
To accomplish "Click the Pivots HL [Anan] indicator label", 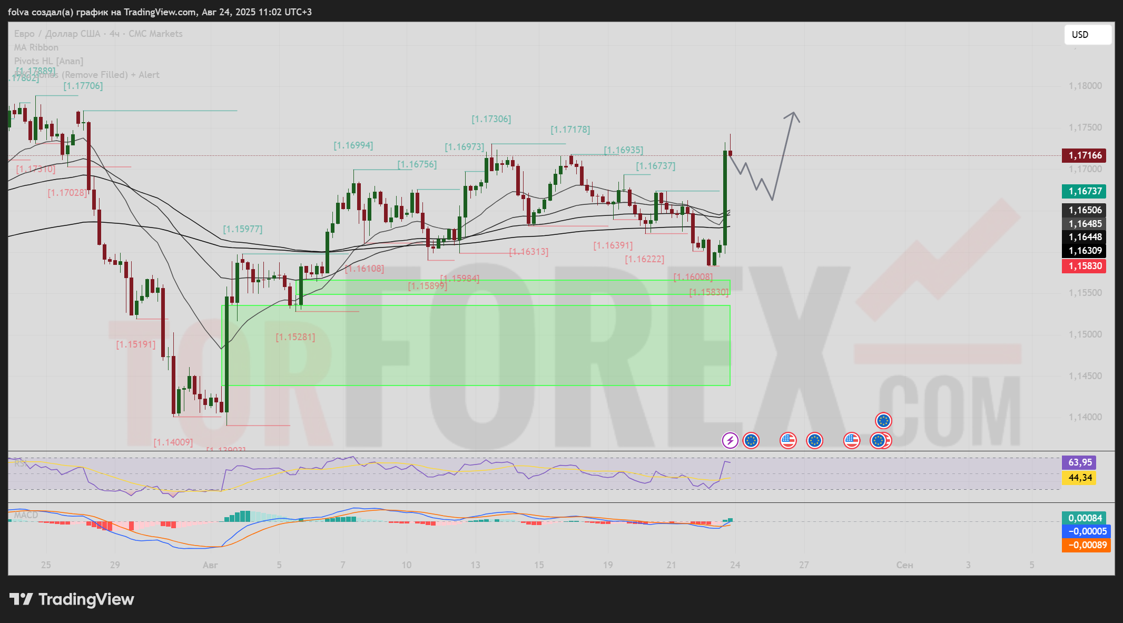I will [48, 61].
